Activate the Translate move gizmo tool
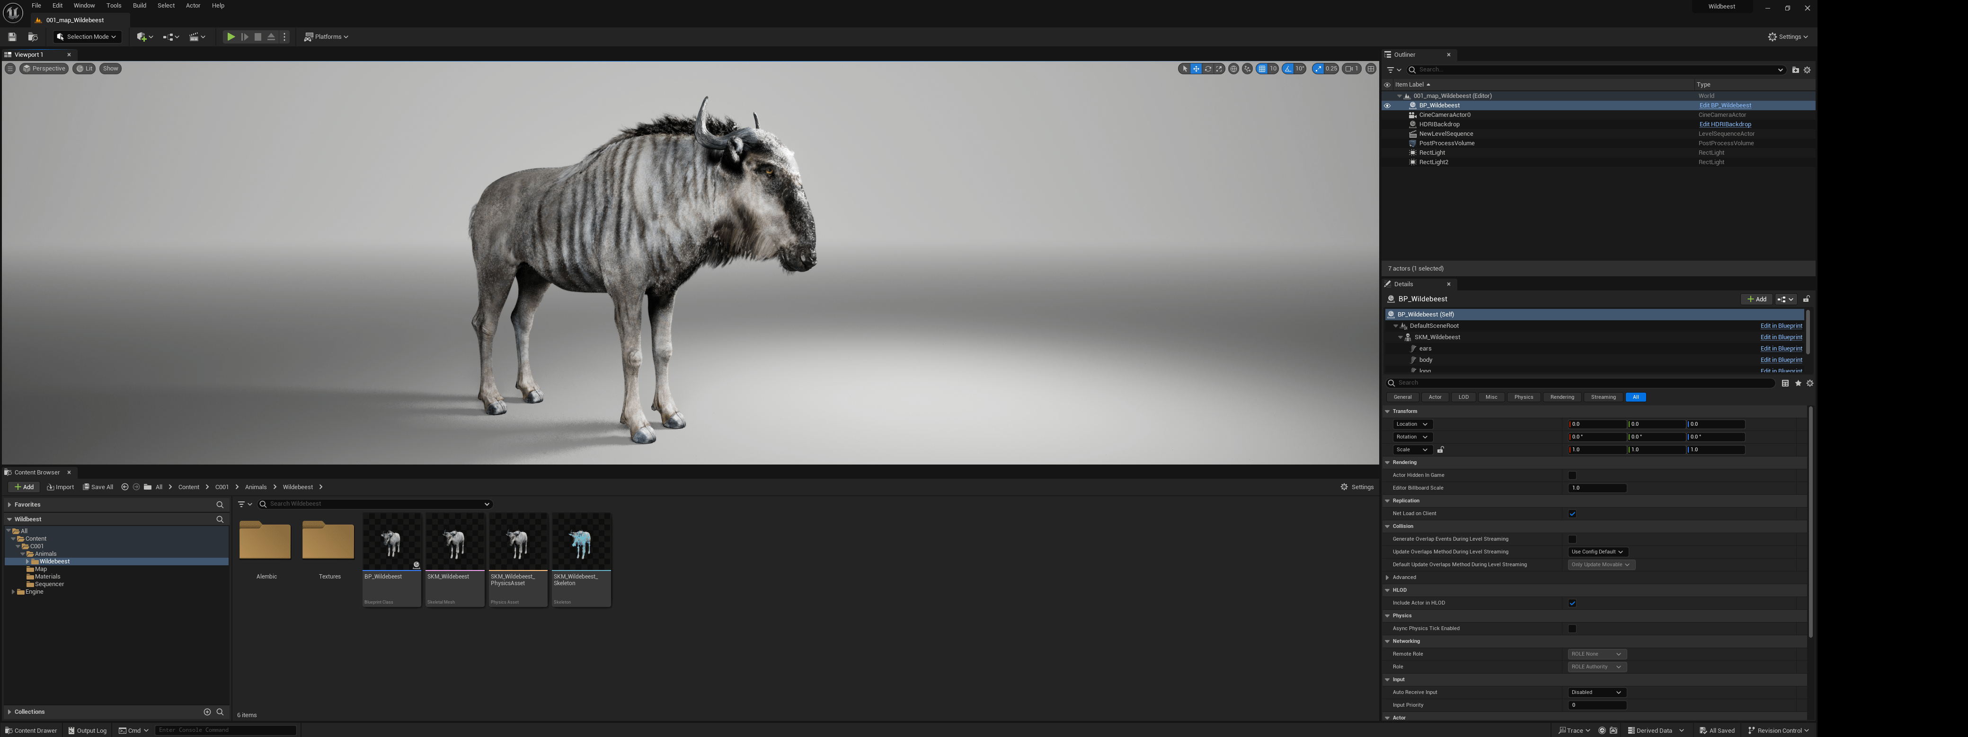The width and height of the screenshot is (1968, 737). (1197, 69)
